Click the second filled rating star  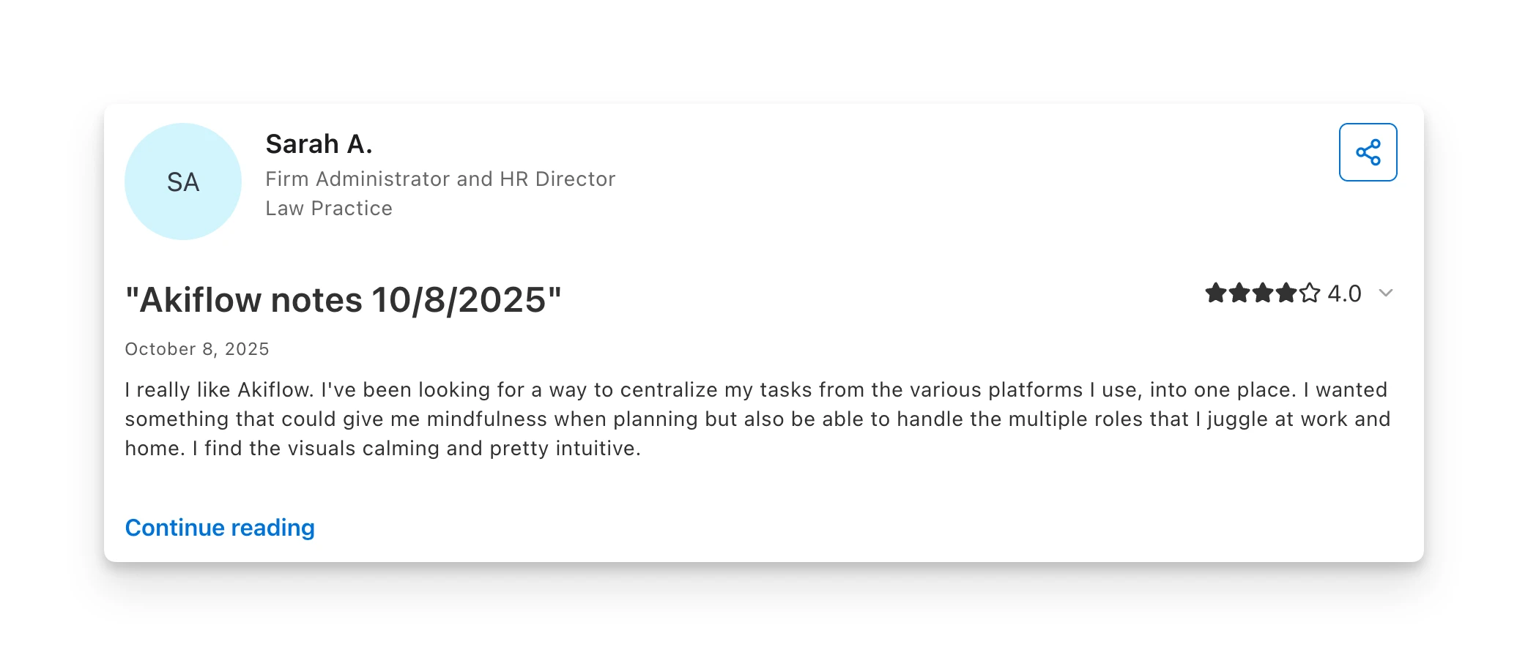tap(1239, 293)
